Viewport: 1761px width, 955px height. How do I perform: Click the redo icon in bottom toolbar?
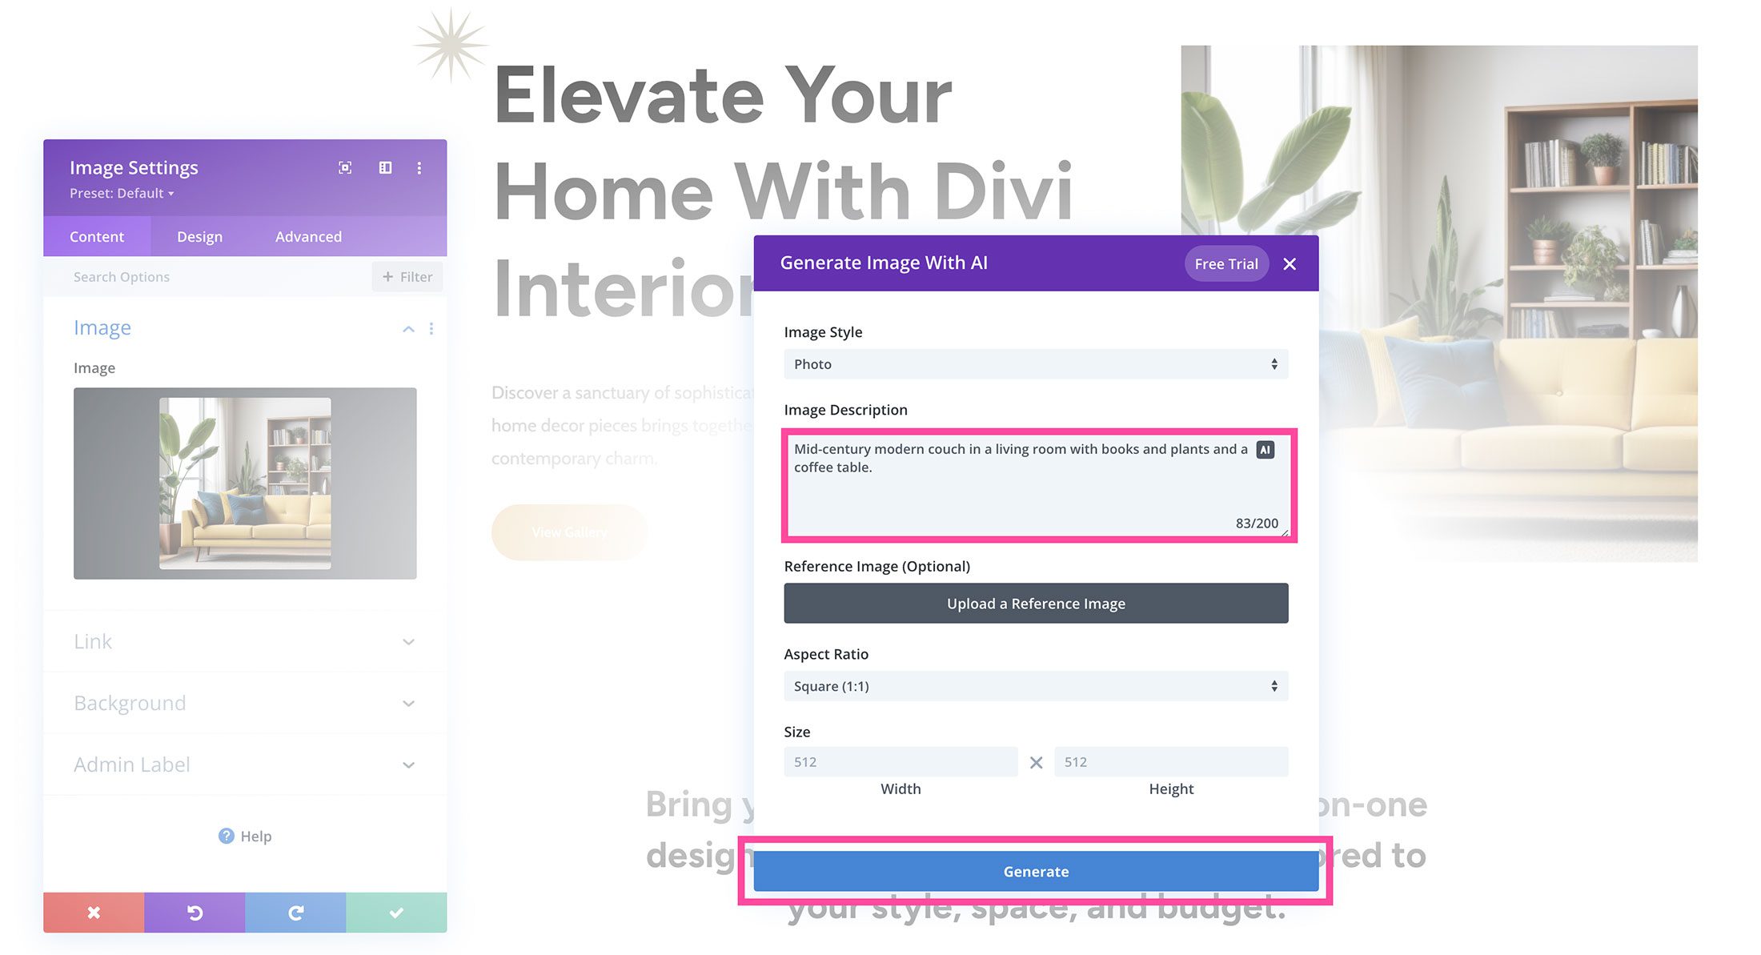[x=296, y=913]
